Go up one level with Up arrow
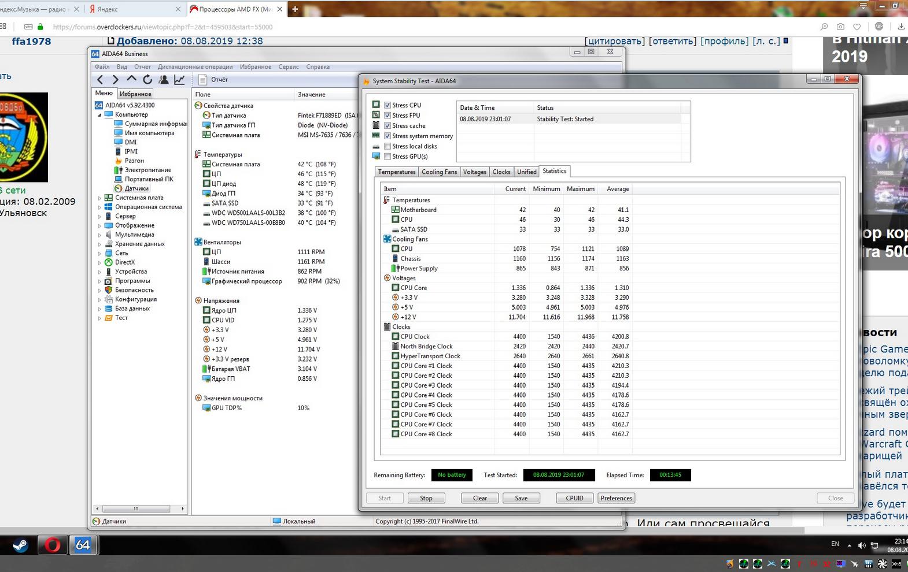908x572 pixels. 131,79
